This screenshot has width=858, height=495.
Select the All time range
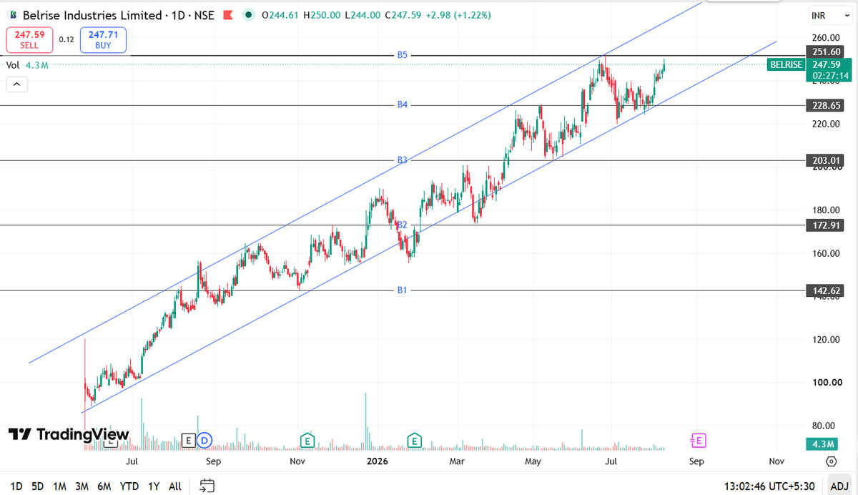point(175,486)
